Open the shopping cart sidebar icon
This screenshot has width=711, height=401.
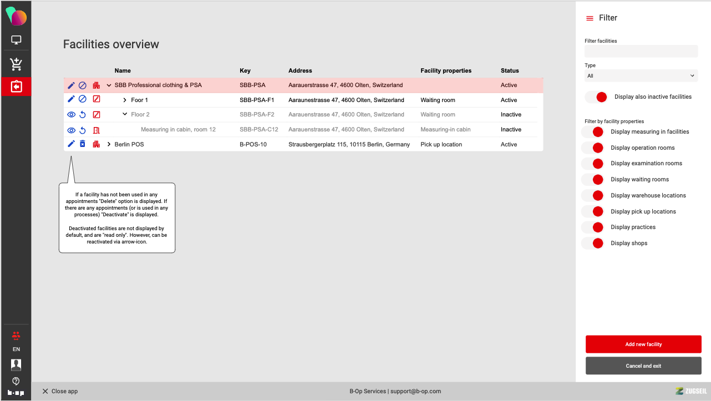tap(16, 64)
